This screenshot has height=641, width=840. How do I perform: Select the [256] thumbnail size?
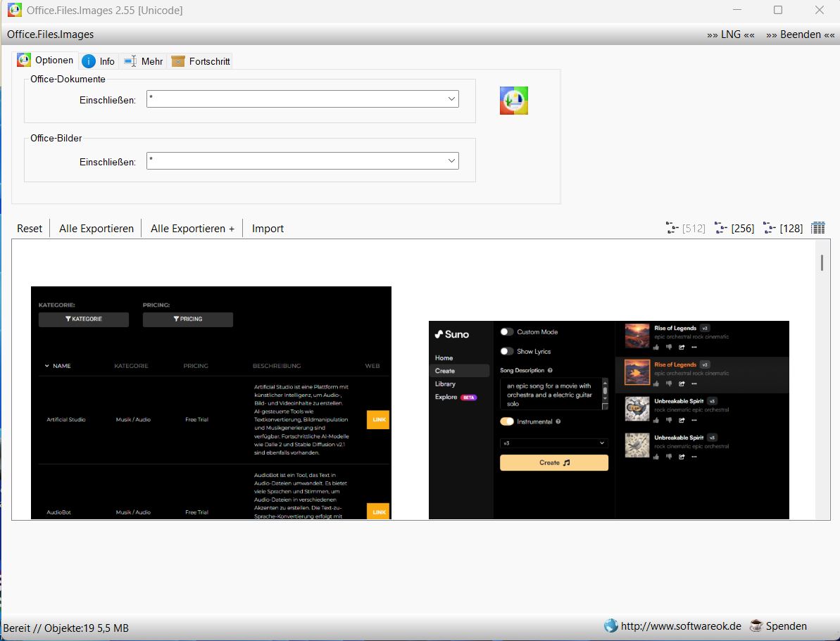[x=734, y=228]
